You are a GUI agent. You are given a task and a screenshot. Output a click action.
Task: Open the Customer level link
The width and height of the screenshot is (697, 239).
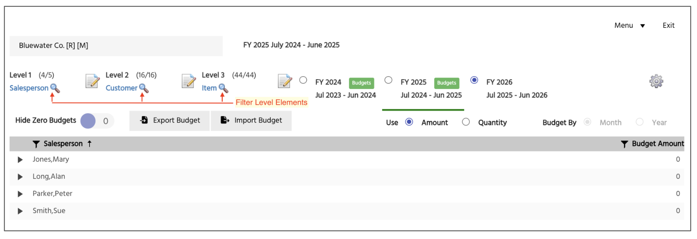[x=122, y=88]
